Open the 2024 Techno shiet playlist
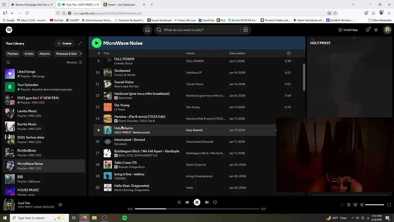This screenshot has height=222, width=394. [45, 140]
